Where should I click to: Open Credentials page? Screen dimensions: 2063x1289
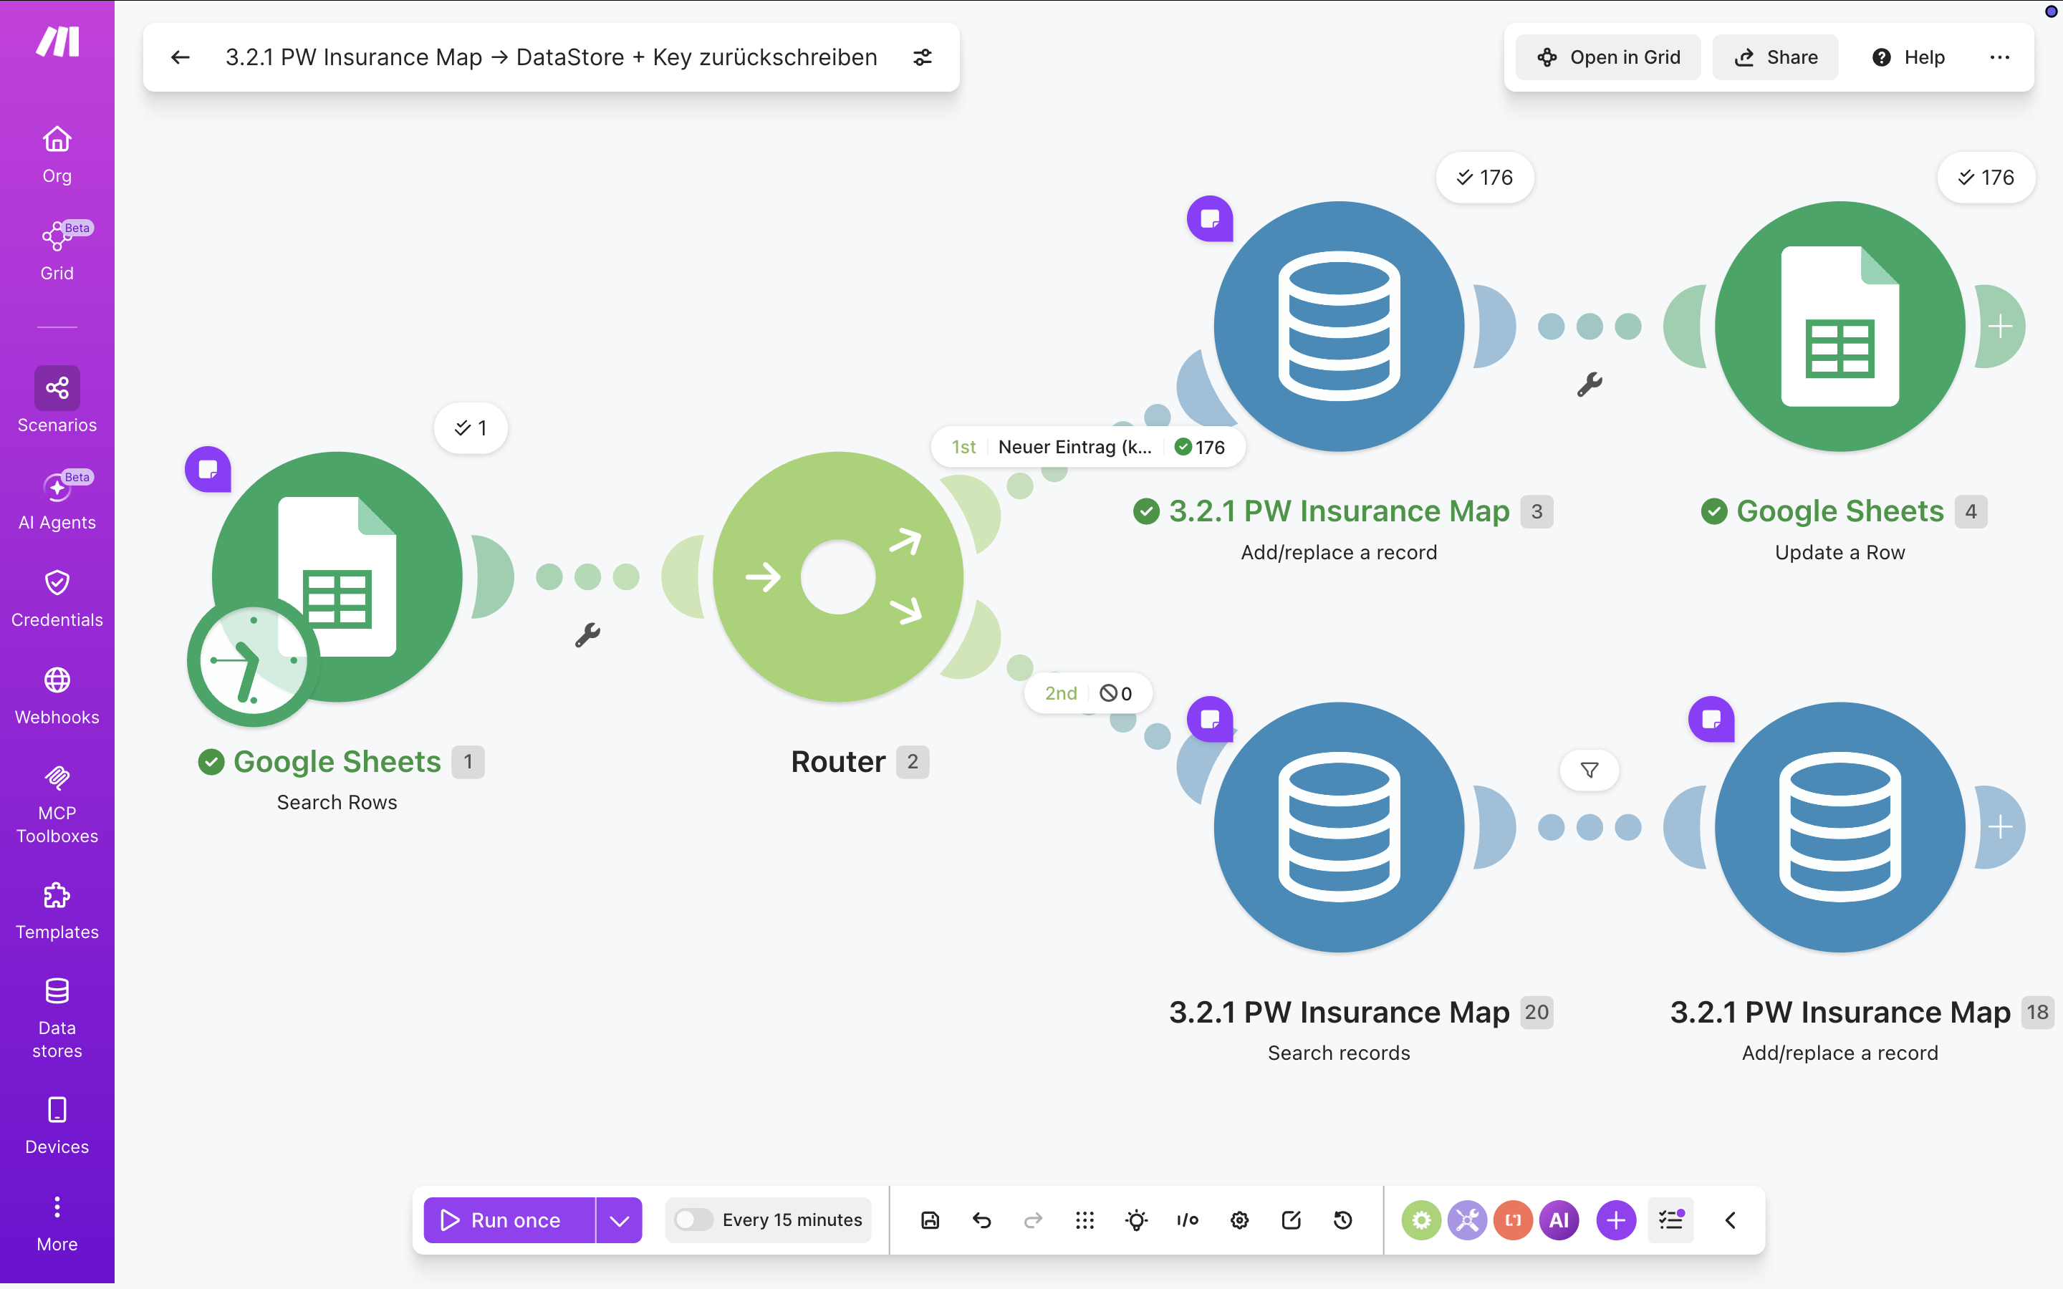57,599
